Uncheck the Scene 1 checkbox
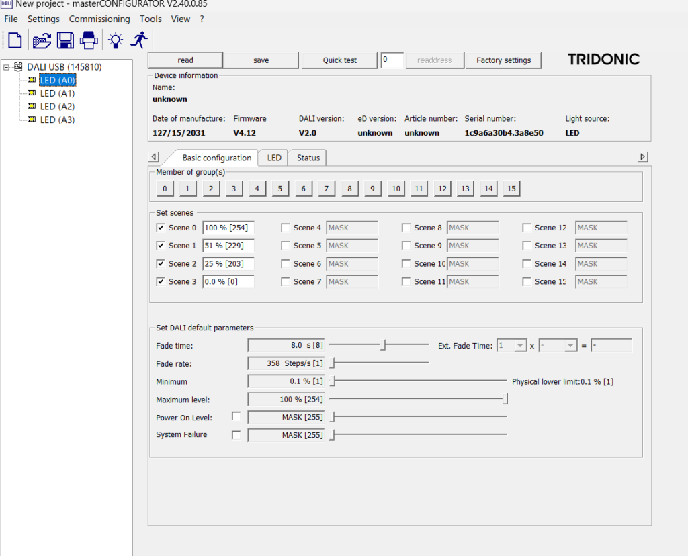Image resolution: width=688 pixels, height=556 pixels. coord(161,246)
